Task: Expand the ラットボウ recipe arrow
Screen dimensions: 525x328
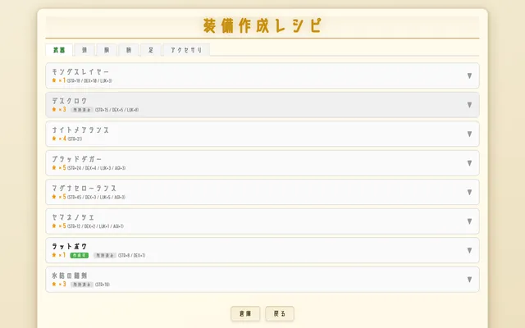Action: [x=469, y=251]
